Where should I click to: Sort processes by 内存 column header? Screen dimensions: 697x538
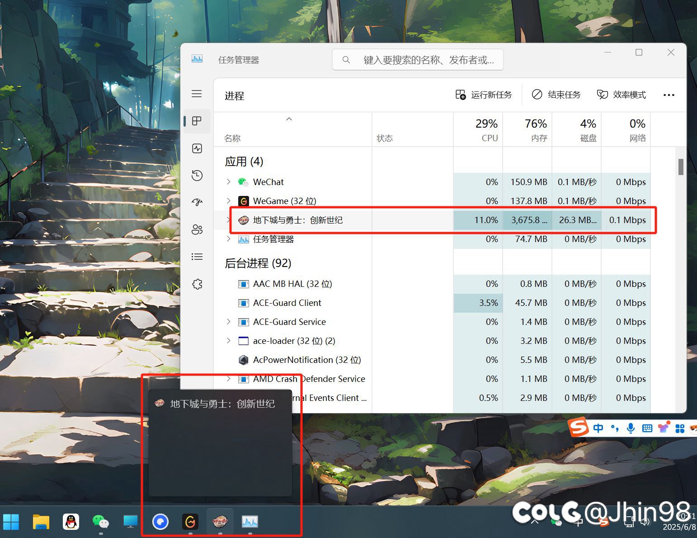pos(527,129)
